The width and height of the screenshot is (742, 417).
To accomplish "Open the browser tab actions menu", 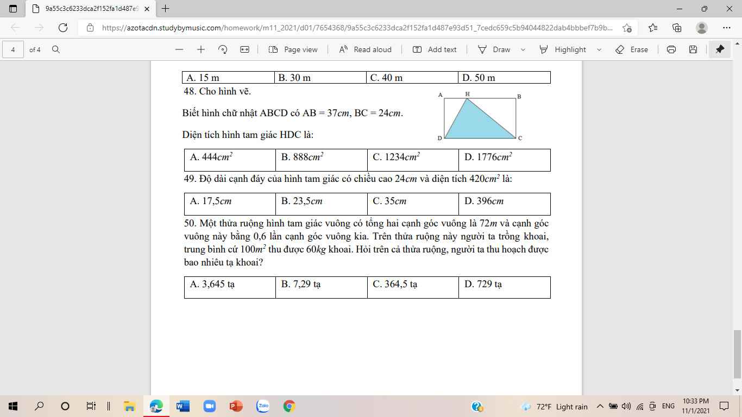I will coord(13,9).
